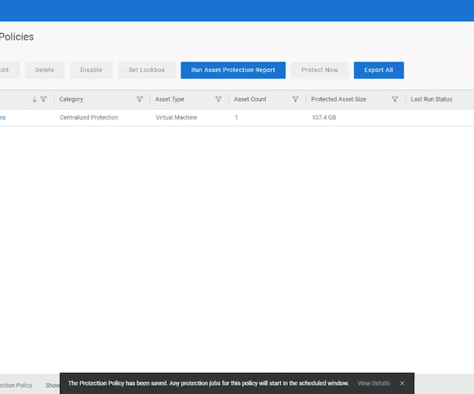This screenshot has height=394, width=474.
Task: Filter the Protected Asset Size column
Action: tap(395, 100)
